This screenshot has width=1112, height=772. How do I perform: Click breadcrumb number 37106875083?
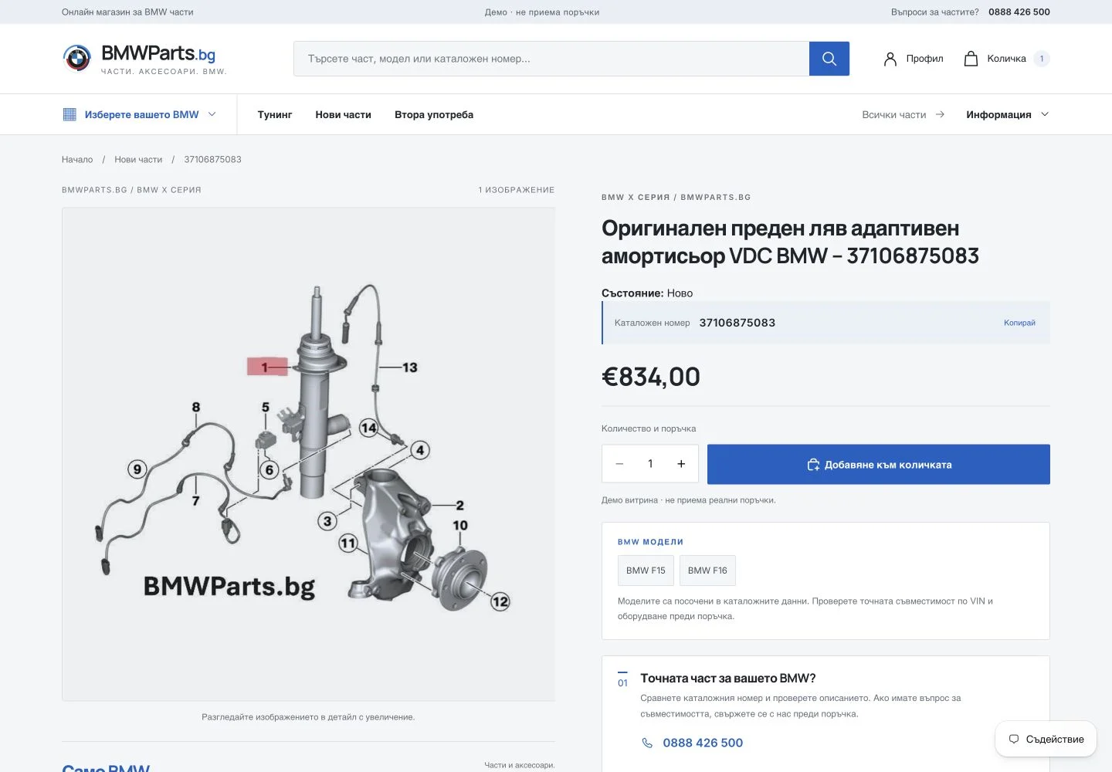click(x=212, y=160)
